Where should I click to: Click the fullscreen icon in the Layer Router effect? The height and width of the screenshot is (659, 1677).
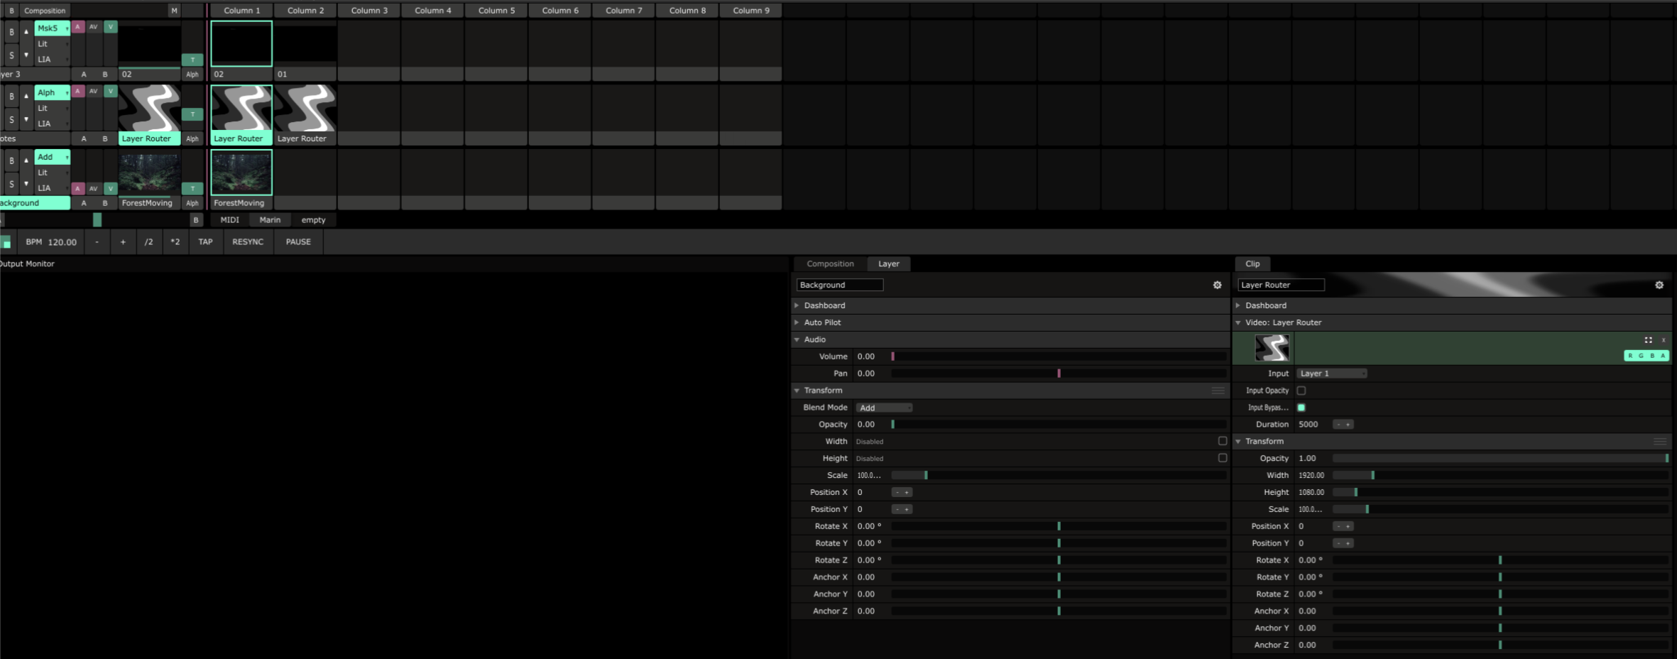[x=1648, y=340]
